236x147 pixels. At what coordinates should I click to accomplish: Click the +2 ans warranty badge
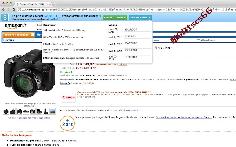[67, 123]
